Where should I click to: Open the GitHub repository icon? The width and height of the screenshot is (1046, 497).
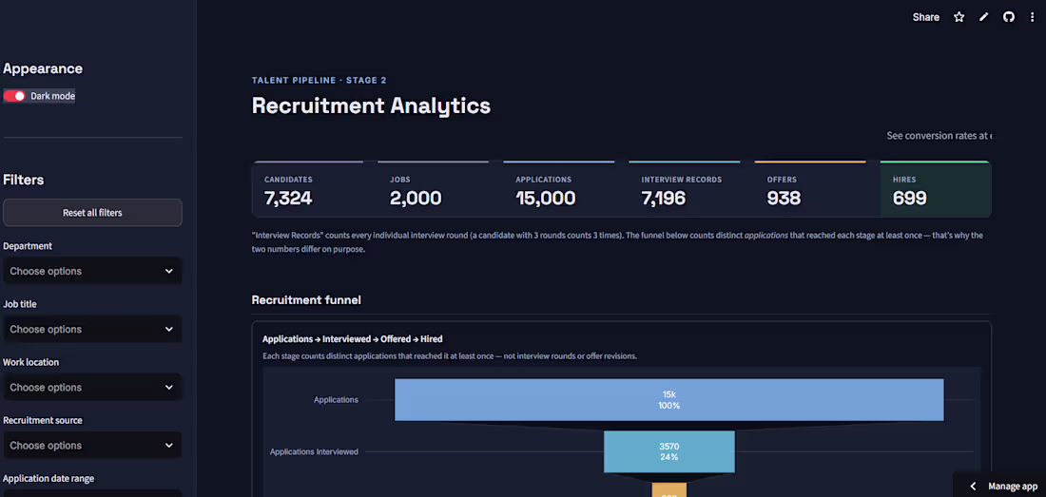pos(1009,17)
